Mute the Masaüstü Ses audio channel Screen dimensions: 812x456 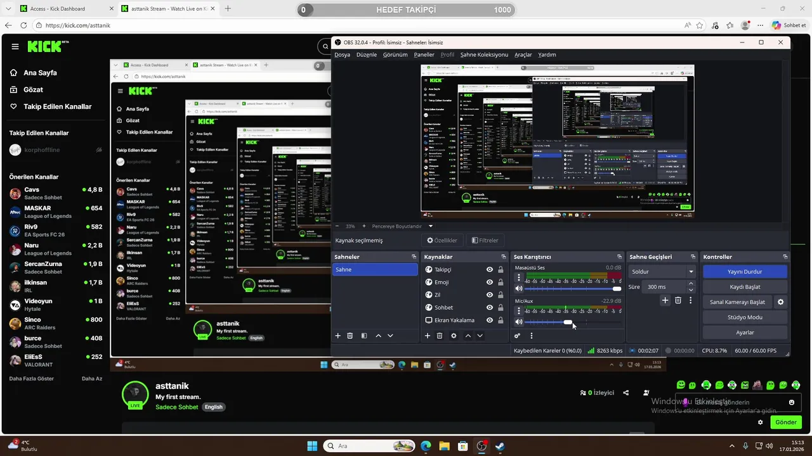pos(518,289)
